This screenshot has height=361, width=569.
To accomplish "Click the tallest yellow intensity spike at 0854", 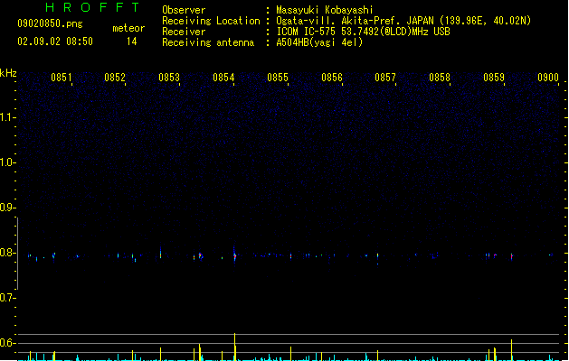I will [235, 347].
